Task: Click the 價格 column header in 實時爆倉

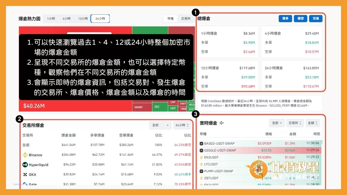Action: (x=268, y=134)
